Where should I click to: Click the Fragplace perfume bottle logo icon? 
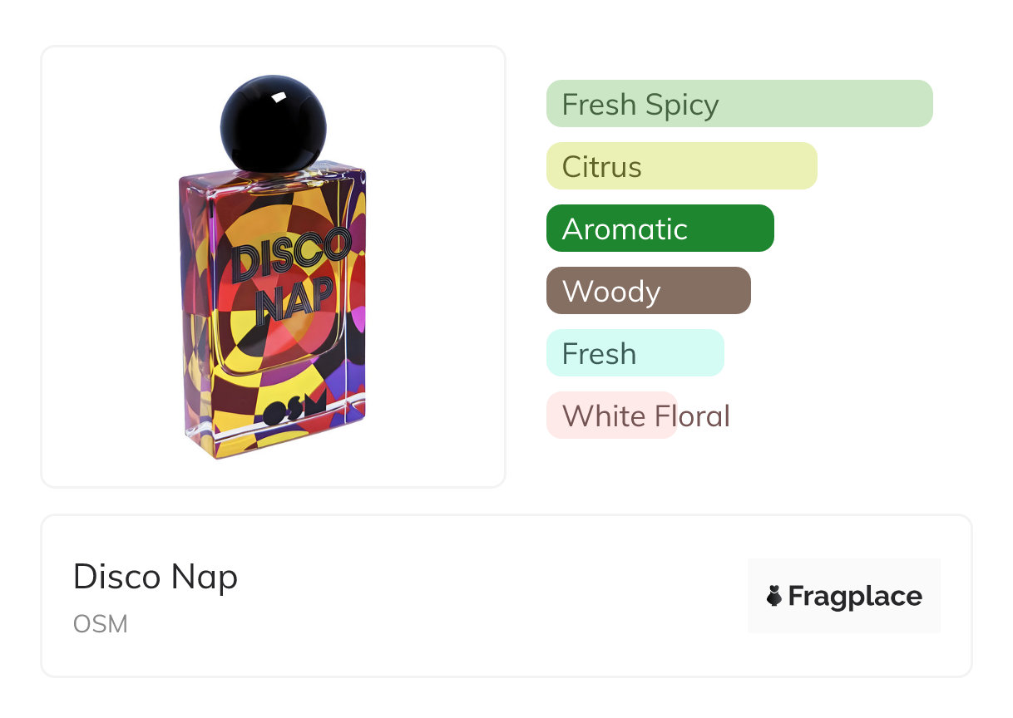coord(774,596)
